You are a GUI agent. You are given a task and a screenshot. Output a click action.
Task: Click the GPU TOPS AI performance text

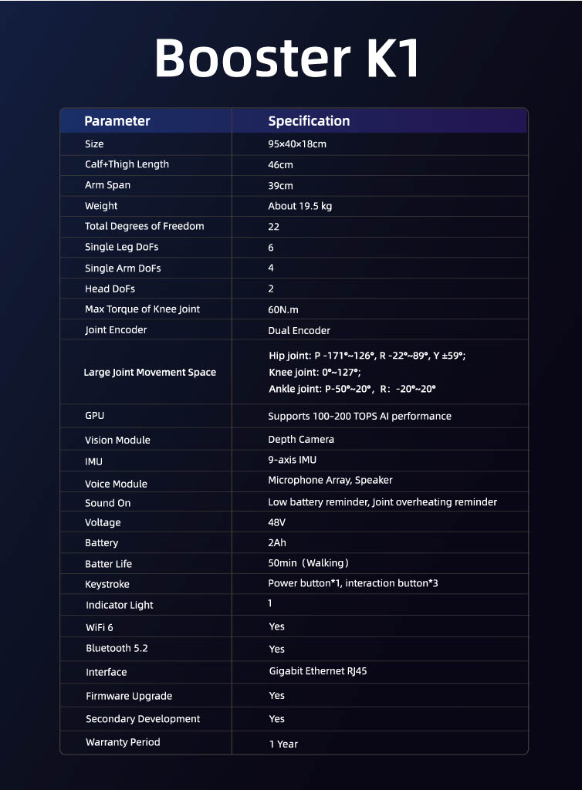coord(359,416)
